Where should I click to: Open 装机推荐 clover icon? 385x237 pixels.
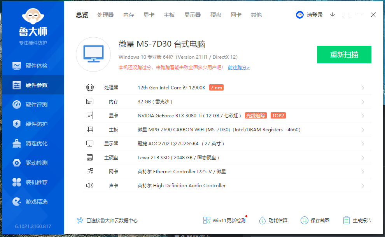click(17, 182)
